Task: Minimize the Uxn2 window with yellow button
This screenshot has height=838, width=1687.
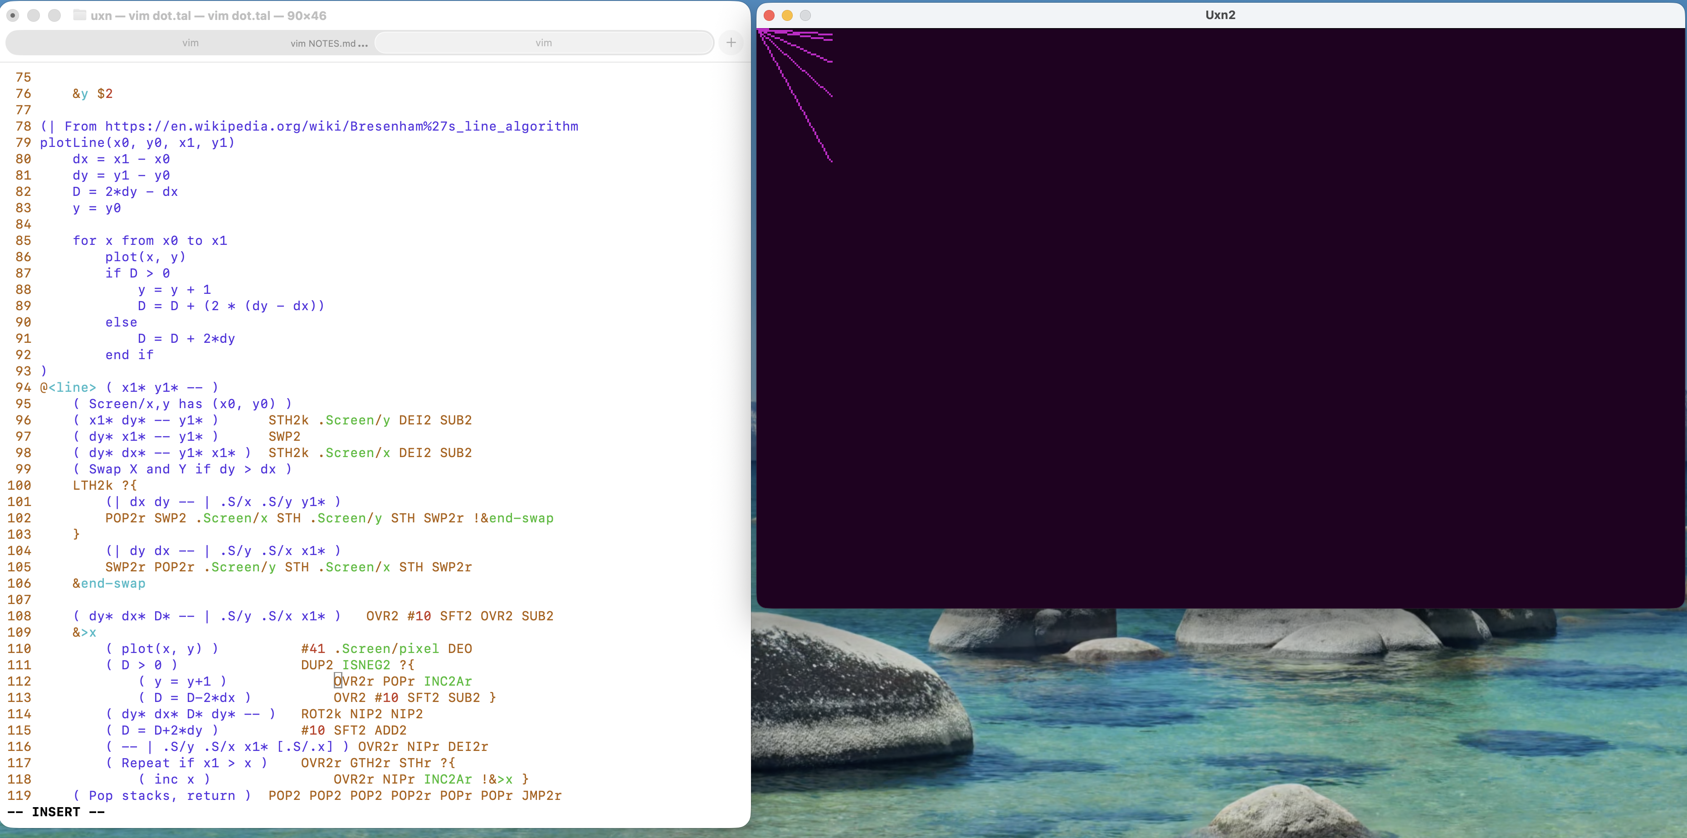Action: (787, 15)
